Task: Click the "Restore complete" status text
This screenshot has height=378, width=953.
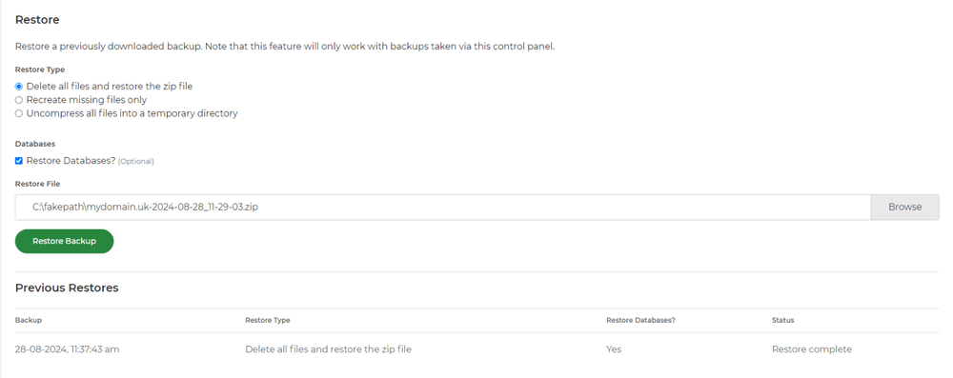Action: point(812,349)
